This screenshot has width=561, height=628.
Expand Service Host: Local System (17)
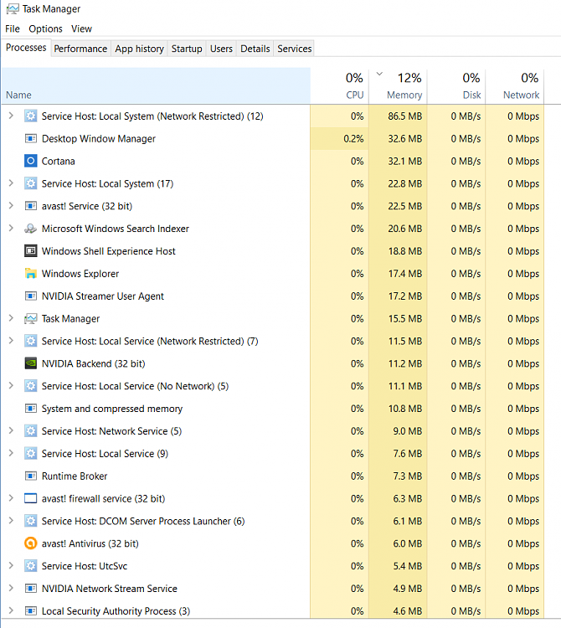point(11,183)
